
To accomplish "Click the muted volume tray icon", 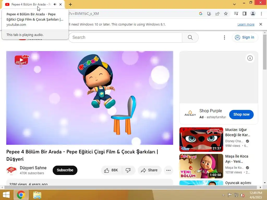I will click(242, 195).
